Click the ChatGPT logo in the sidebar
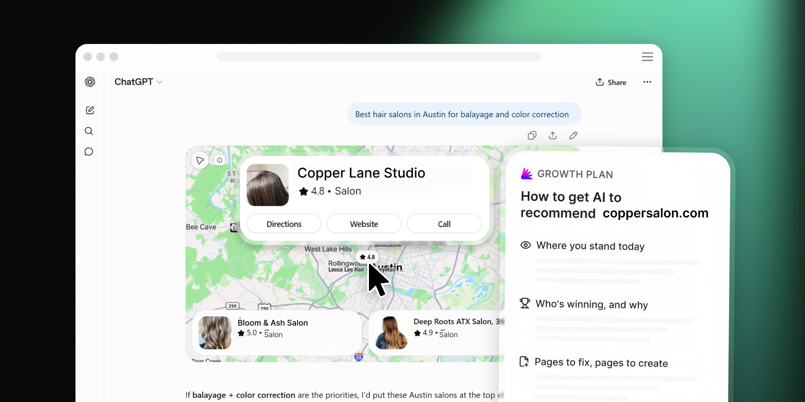The image size is (805, 402). point(90,82)
